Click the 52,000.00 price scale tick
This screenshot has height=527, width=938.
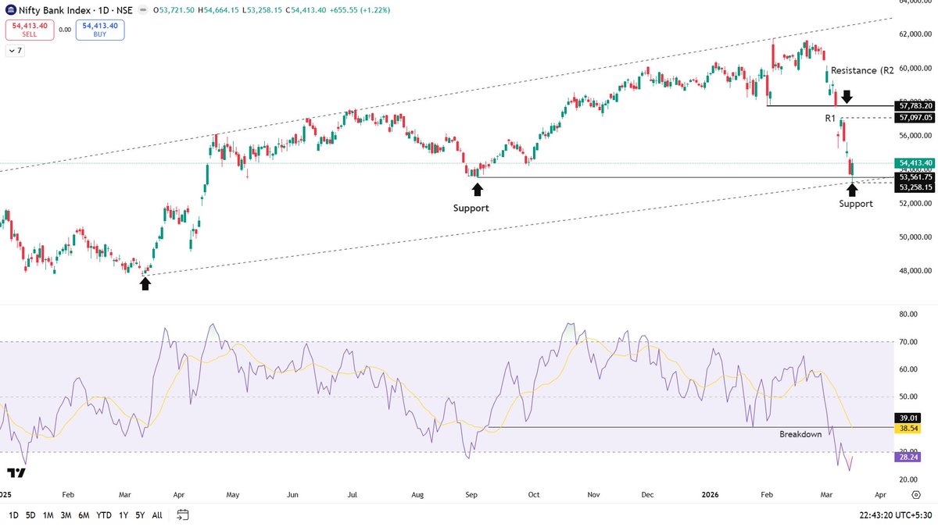pyautogui.click(x=915, y=203)
